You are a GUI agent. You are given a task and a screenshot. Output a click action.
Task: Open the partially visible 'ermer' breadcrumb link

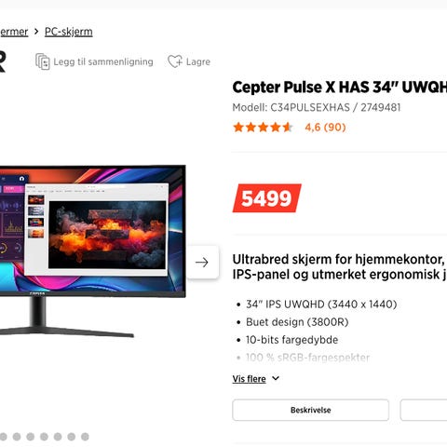[x=14, y=32]
